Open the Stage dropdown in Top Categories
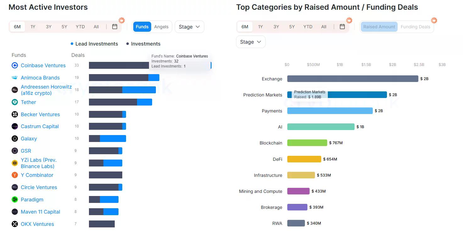Screen dimensions: 463x234 tap(251, 42)
